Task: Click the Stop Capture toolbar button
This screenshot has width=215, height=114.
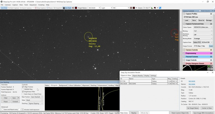Action: pos(40,8)
